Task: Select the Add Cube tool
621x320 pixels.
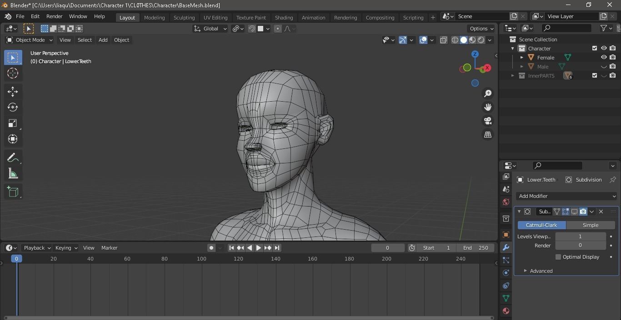Action: pyautogui.click(x=13, y=192)
